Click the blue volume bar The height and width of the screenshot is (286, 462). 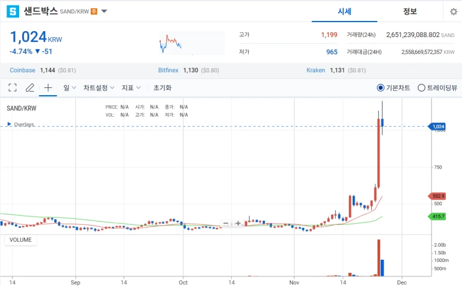(x=382, y=267)
